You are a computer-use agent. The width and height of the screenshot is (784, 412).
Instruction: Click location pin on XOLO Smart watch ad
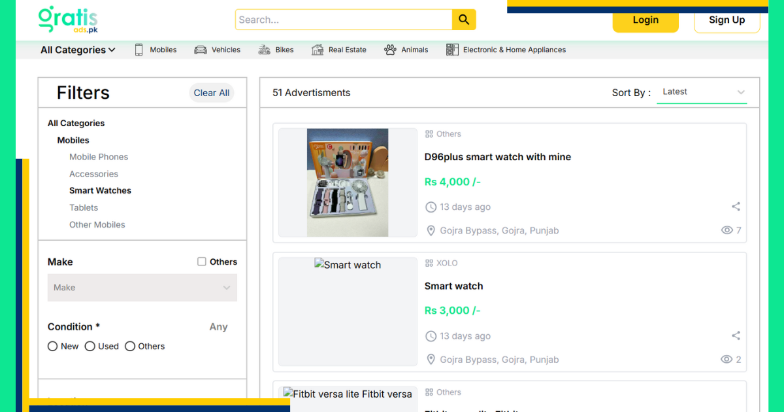click(x=431, y=360)
